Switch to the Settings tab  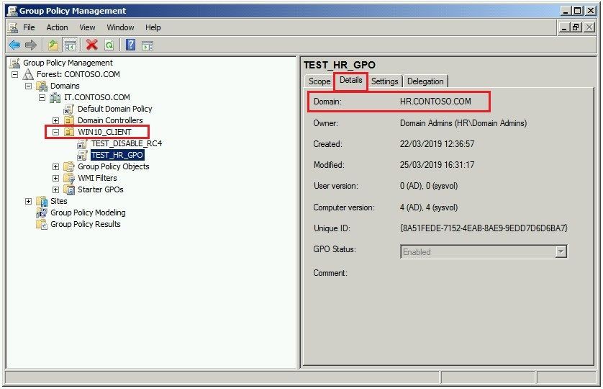(384, 81)
